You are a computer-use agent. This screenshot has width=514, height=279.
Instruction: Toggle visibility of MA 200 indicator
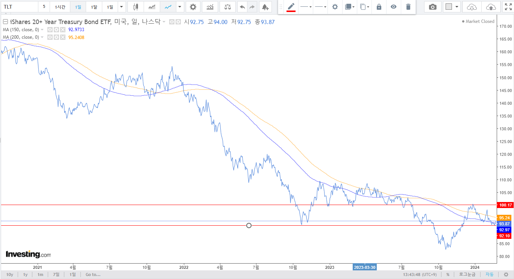click(49, 37)
